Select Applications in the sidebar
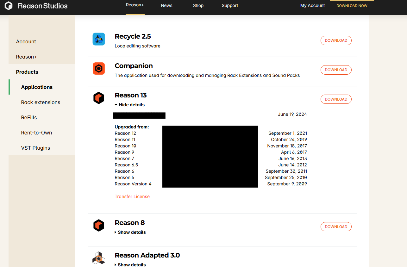The height and width of the screenshot is (267, 407). click(x=37, y=87)
